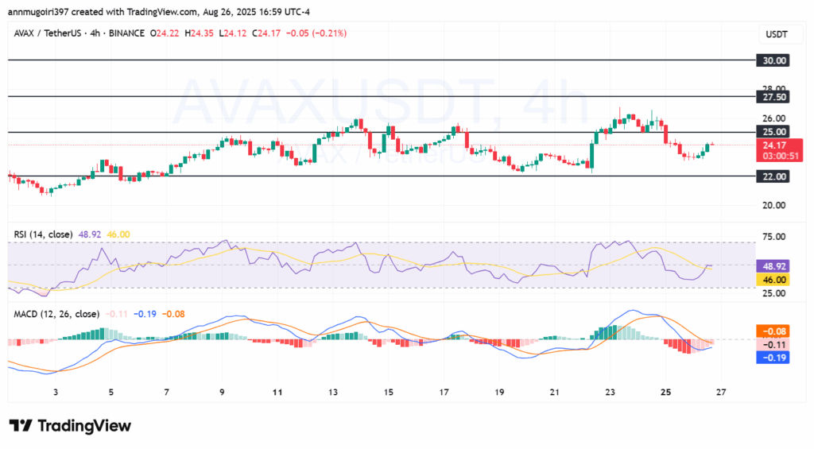Click the purple 48.92 RSI axis label
The width and height of the screenshot is (814, 449).
773,266
